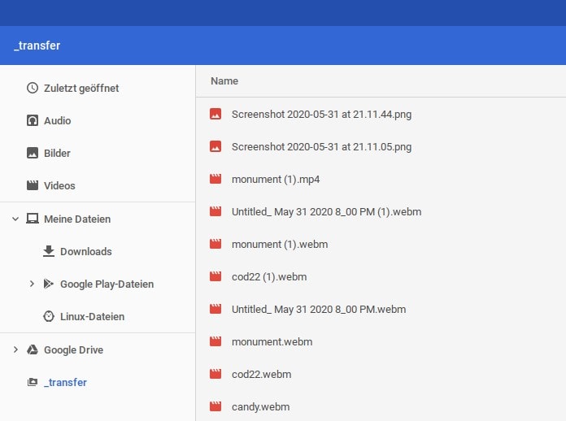The image size is (566, 421).
Task: Select Untitled_ May 31 2020 8_00 PM.webm
Action: click(x=318, y=309)
